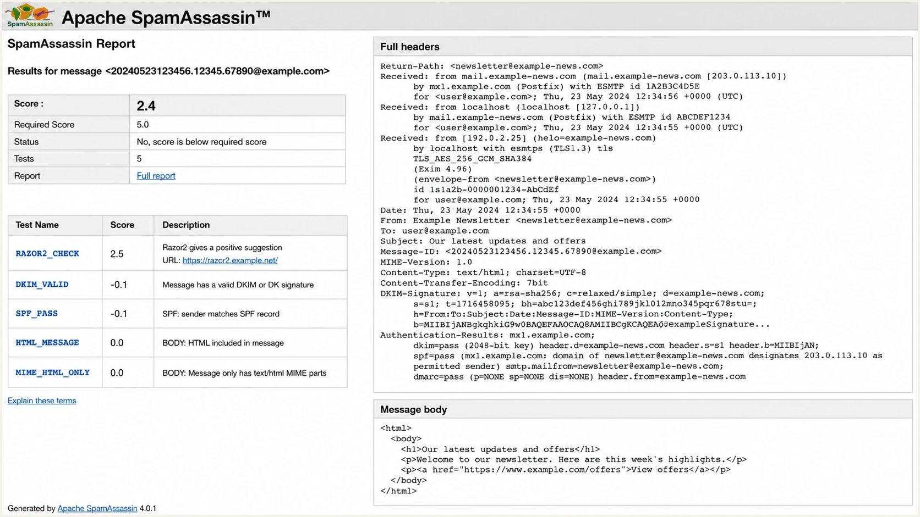Screen dimensions: 920x517
Task: Click the Message-ID header line
Action: 521,251
